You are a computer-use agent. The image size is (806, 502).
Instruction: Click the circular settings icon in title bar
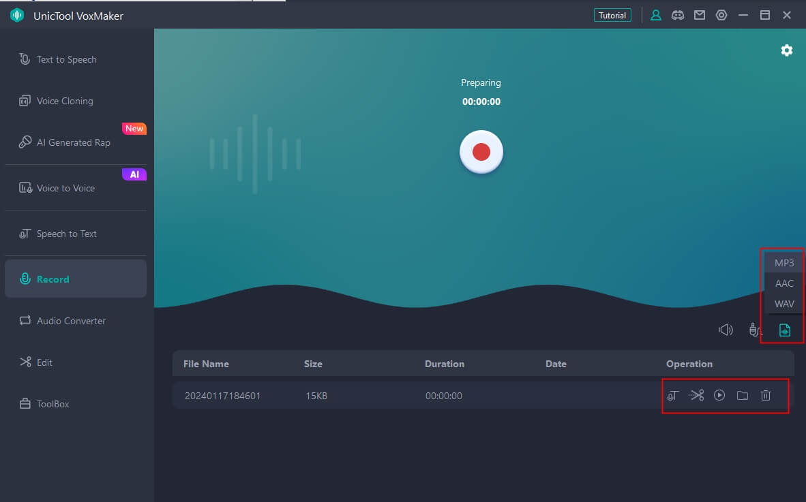(721, 16)
